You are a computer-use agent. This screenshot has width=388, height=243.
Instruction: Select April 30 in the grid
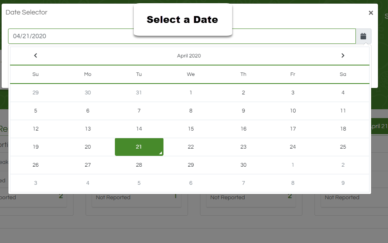pos(243,165)
